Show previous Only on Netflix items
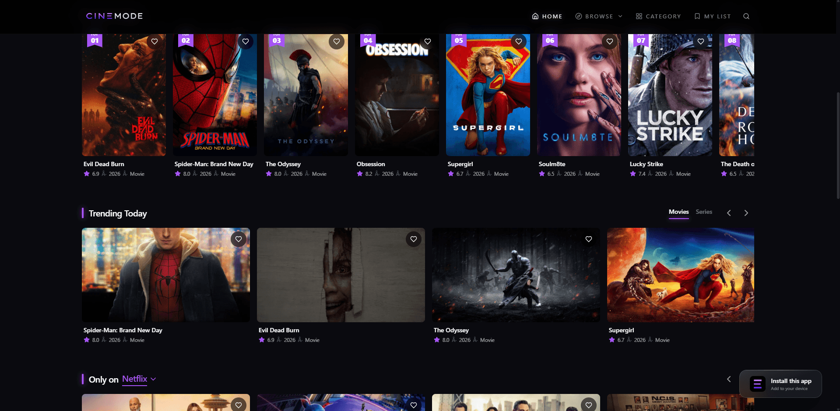Image resolution: width=840 pixels, height=411 pixels. click(x=729, y=379)
